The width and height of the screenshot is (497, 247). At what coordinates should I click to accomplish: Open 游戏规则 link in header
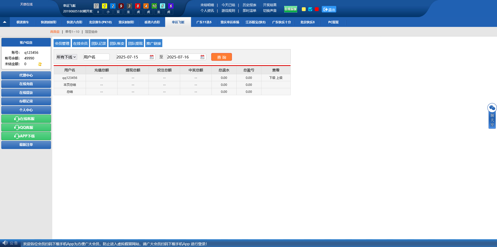pyautogui.click(x=228, y=11)
